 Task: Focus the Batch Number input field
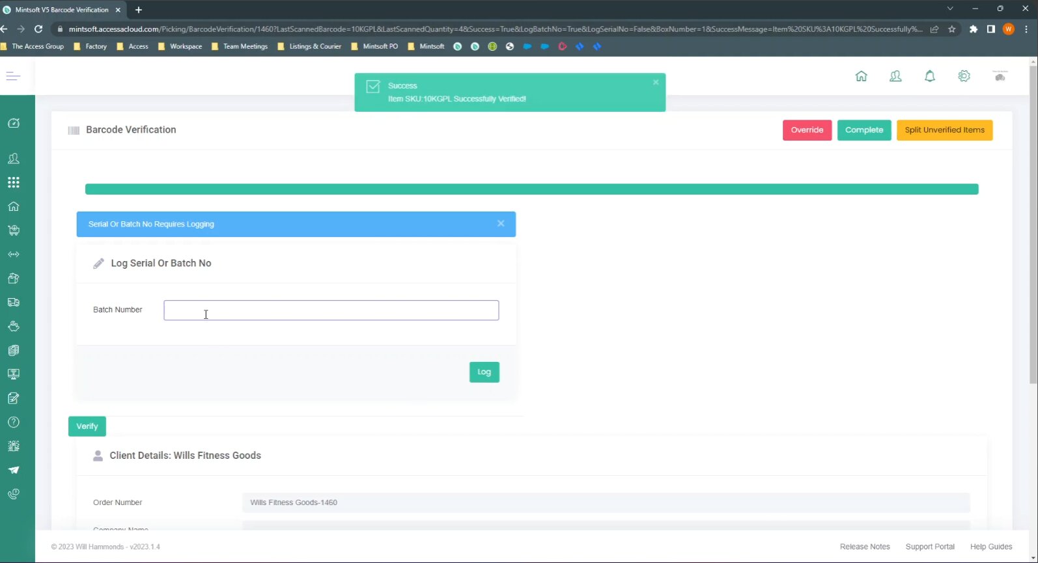(331, 310)
